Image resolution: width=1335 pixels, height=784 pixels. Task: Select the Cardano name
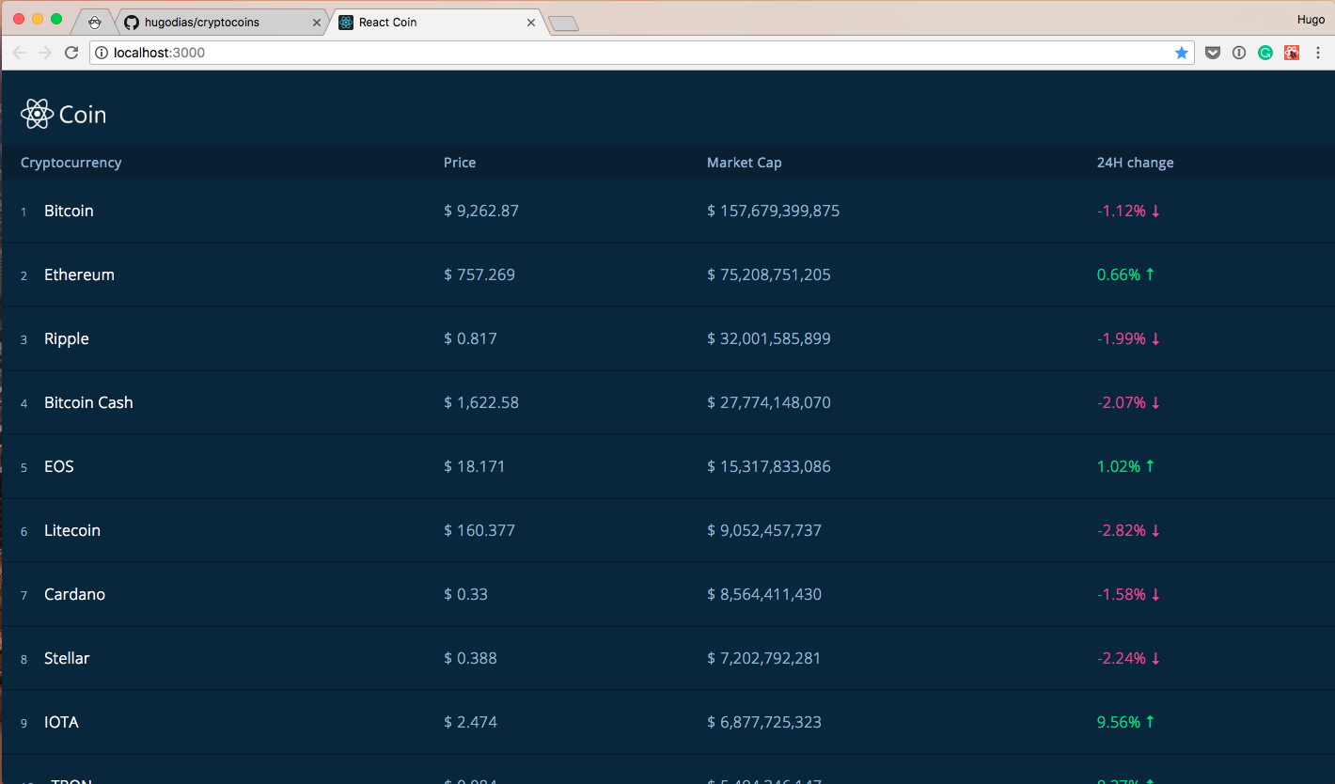coord(74,594)
